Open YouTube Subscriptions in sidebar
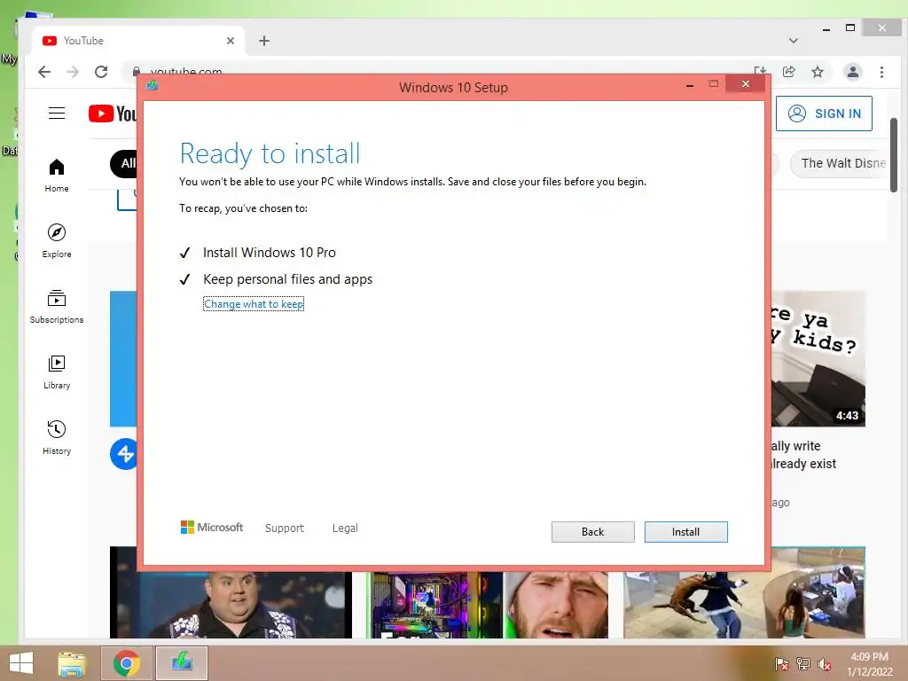 coord(57,306)
